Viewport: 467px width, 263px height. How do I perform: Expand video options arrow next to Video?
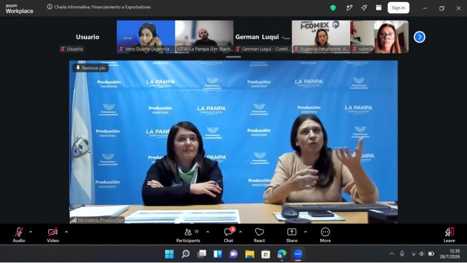(x=66, y=232)
